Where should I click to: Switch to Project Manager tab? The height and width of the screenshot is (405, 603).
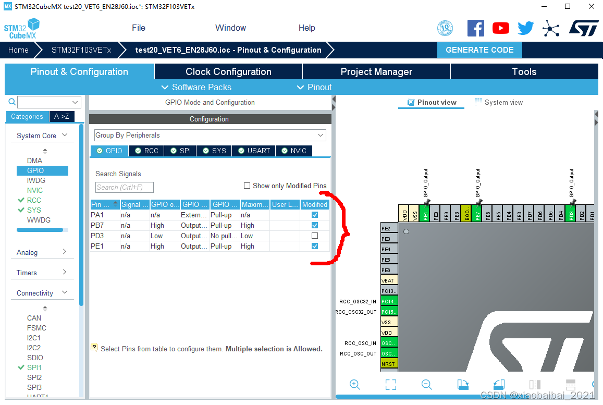click(376, 71)
